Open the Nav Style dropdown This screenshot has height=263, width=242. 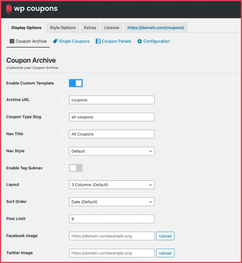coord(111,151)
